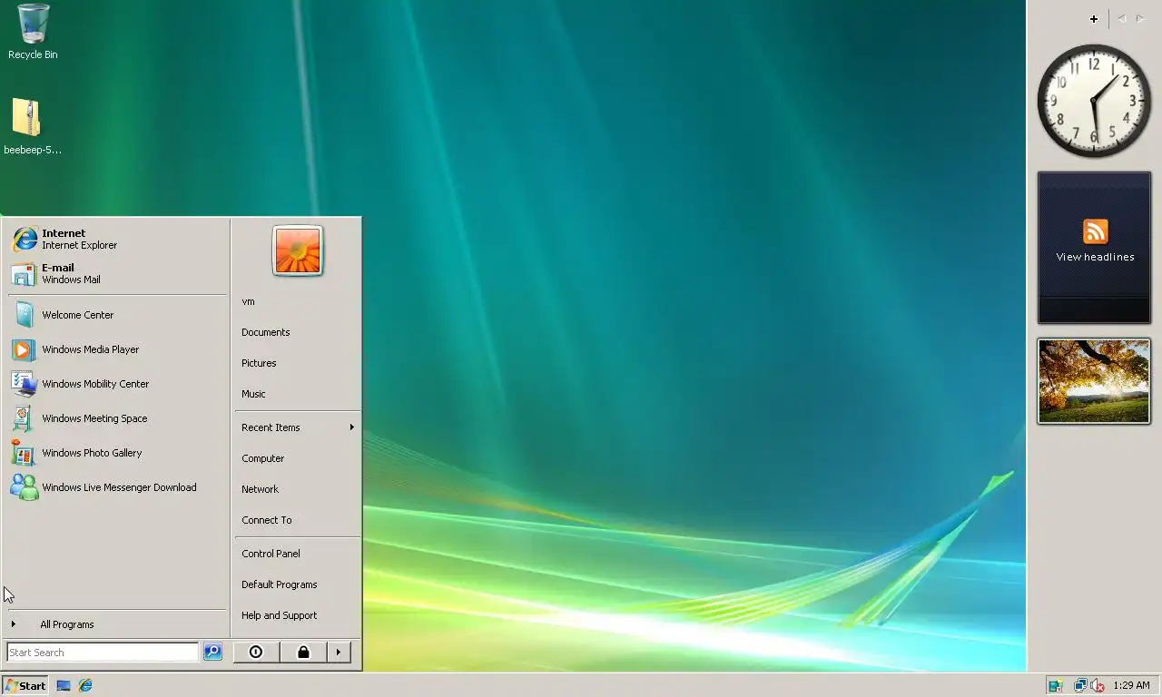Click the sidebar next gadgets arrow
The image size is (1162, 697).
[x=1140, y=18]
